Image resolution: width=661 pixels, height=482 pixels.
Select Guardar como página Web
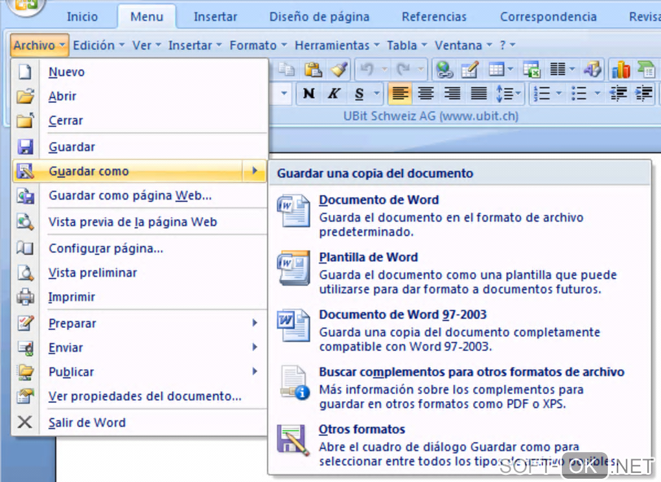click(139, 196)
